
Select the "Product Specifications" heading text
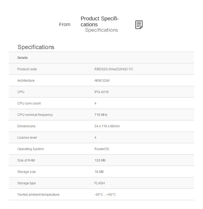pyautogui.click(x=100, y=21)
